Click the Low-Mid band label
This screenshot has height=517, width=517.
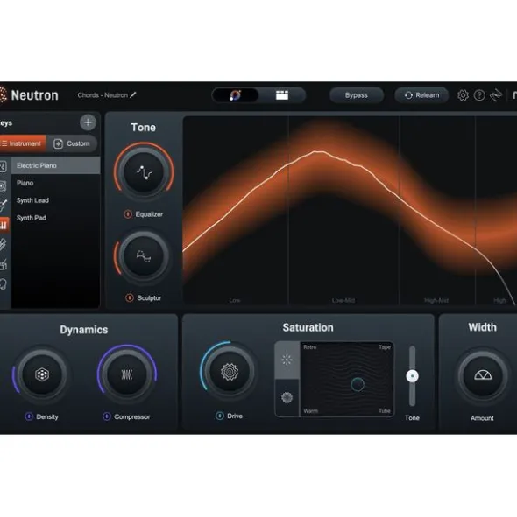pos(343,300)
